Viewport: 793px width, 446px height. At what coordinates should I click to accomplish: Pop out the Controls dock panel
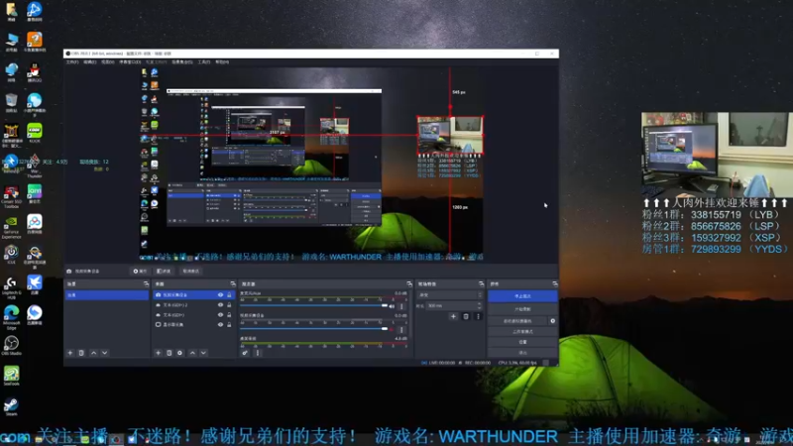pos(555,284)
